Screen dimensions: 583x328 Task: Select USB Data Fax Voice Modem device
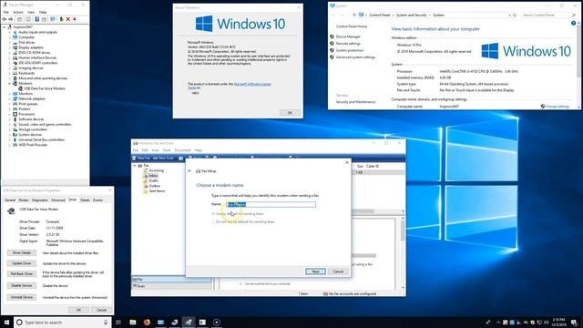[x=45, y=88]
